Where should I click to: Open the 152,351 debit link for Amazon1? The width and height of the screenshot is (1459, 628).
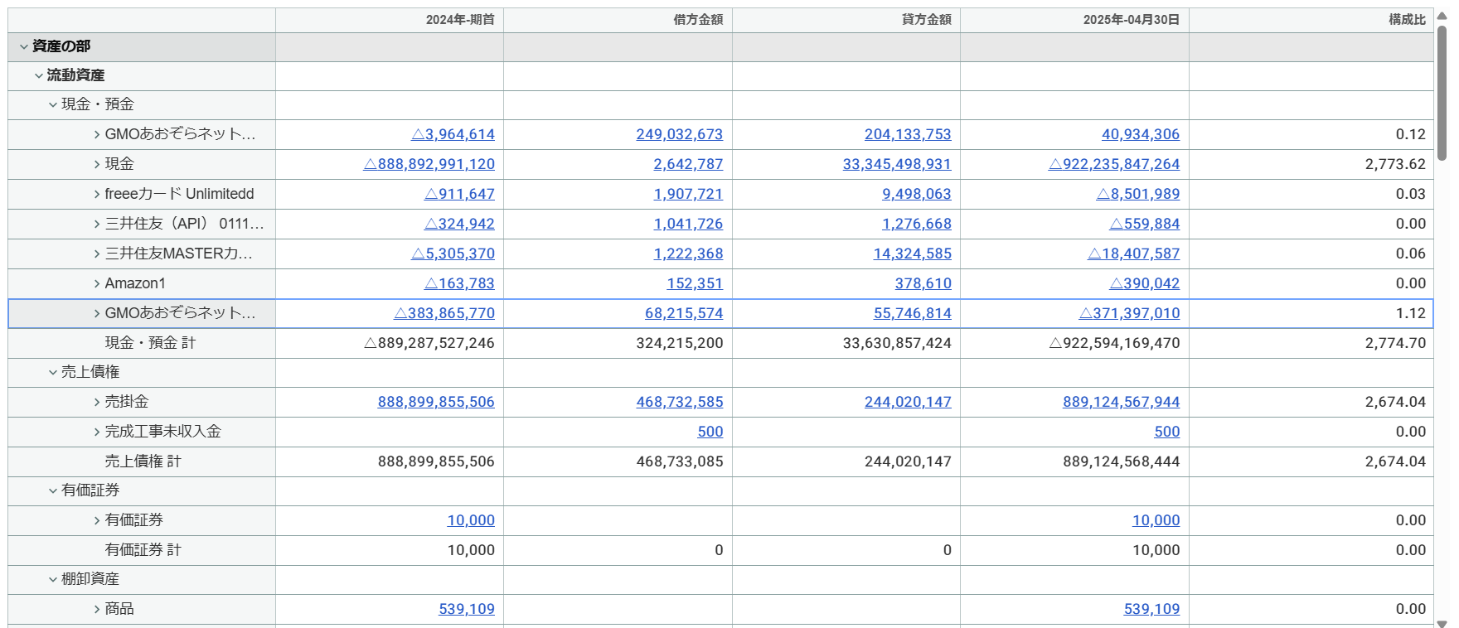695,283
